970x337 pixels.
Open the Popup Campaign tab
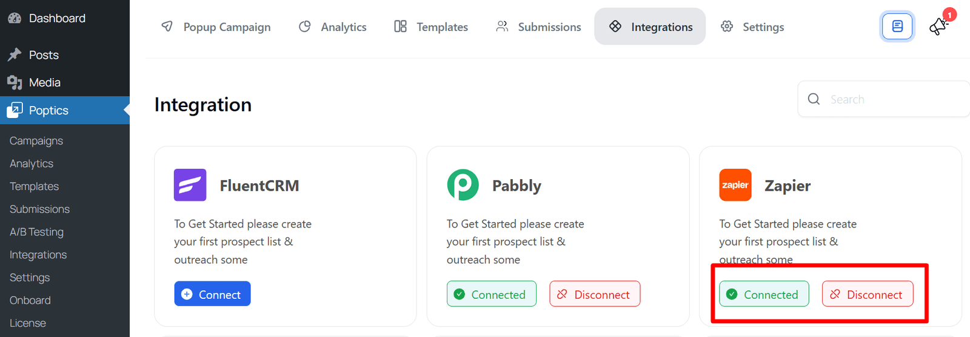click(x=216, y=27)
